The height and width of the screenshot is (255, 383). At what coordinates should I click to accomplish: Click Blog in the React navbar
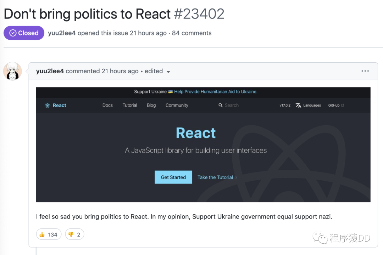151,105
